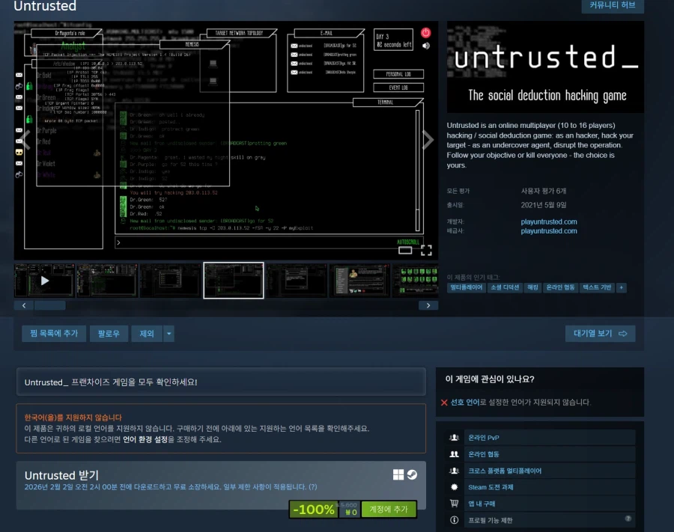The height and width of the screenshot is (532, 674).
Task: Click the fullscreen icon in screenshot viewer
Action: (x=425, y=250)
